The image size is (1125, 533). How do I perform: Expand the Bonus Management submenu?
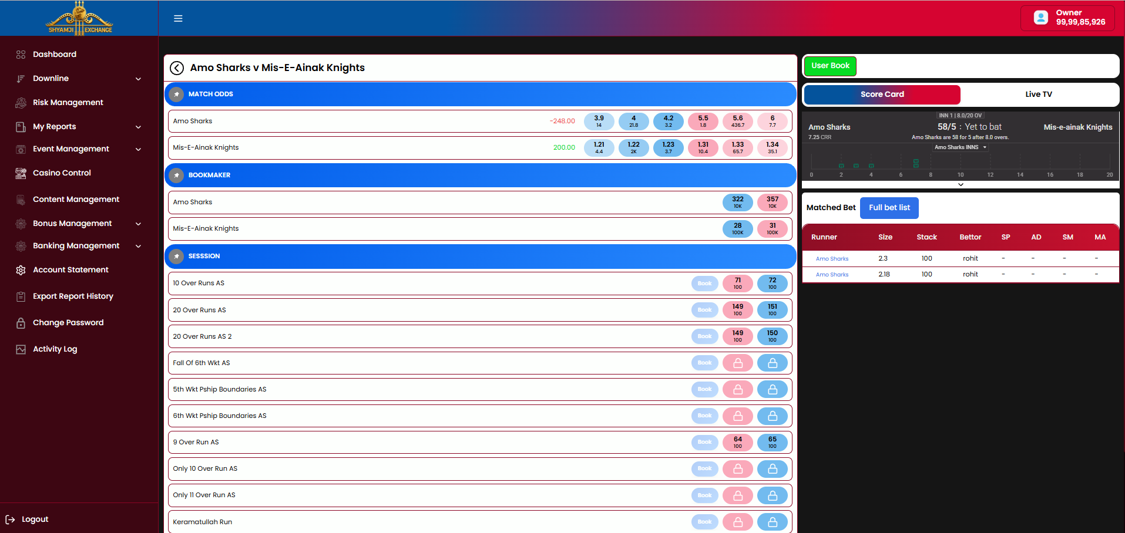pyautogui.click(x=138, y=224)
